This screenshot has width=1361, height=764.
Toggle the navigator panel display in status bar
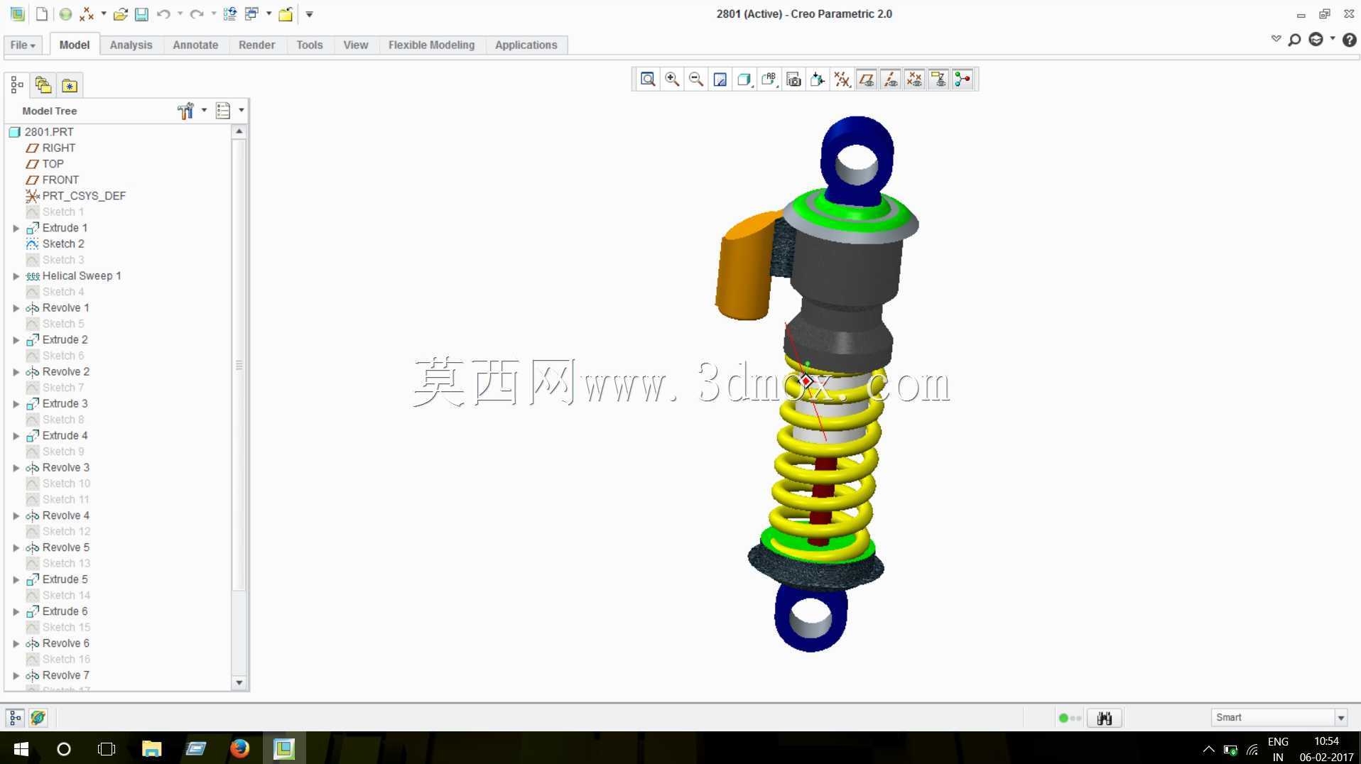(15, 718)
